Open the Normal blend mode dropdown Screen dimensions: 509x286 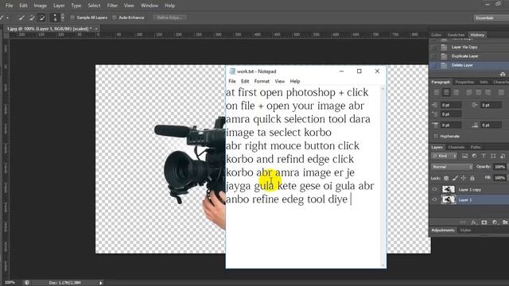coord(453,167)
